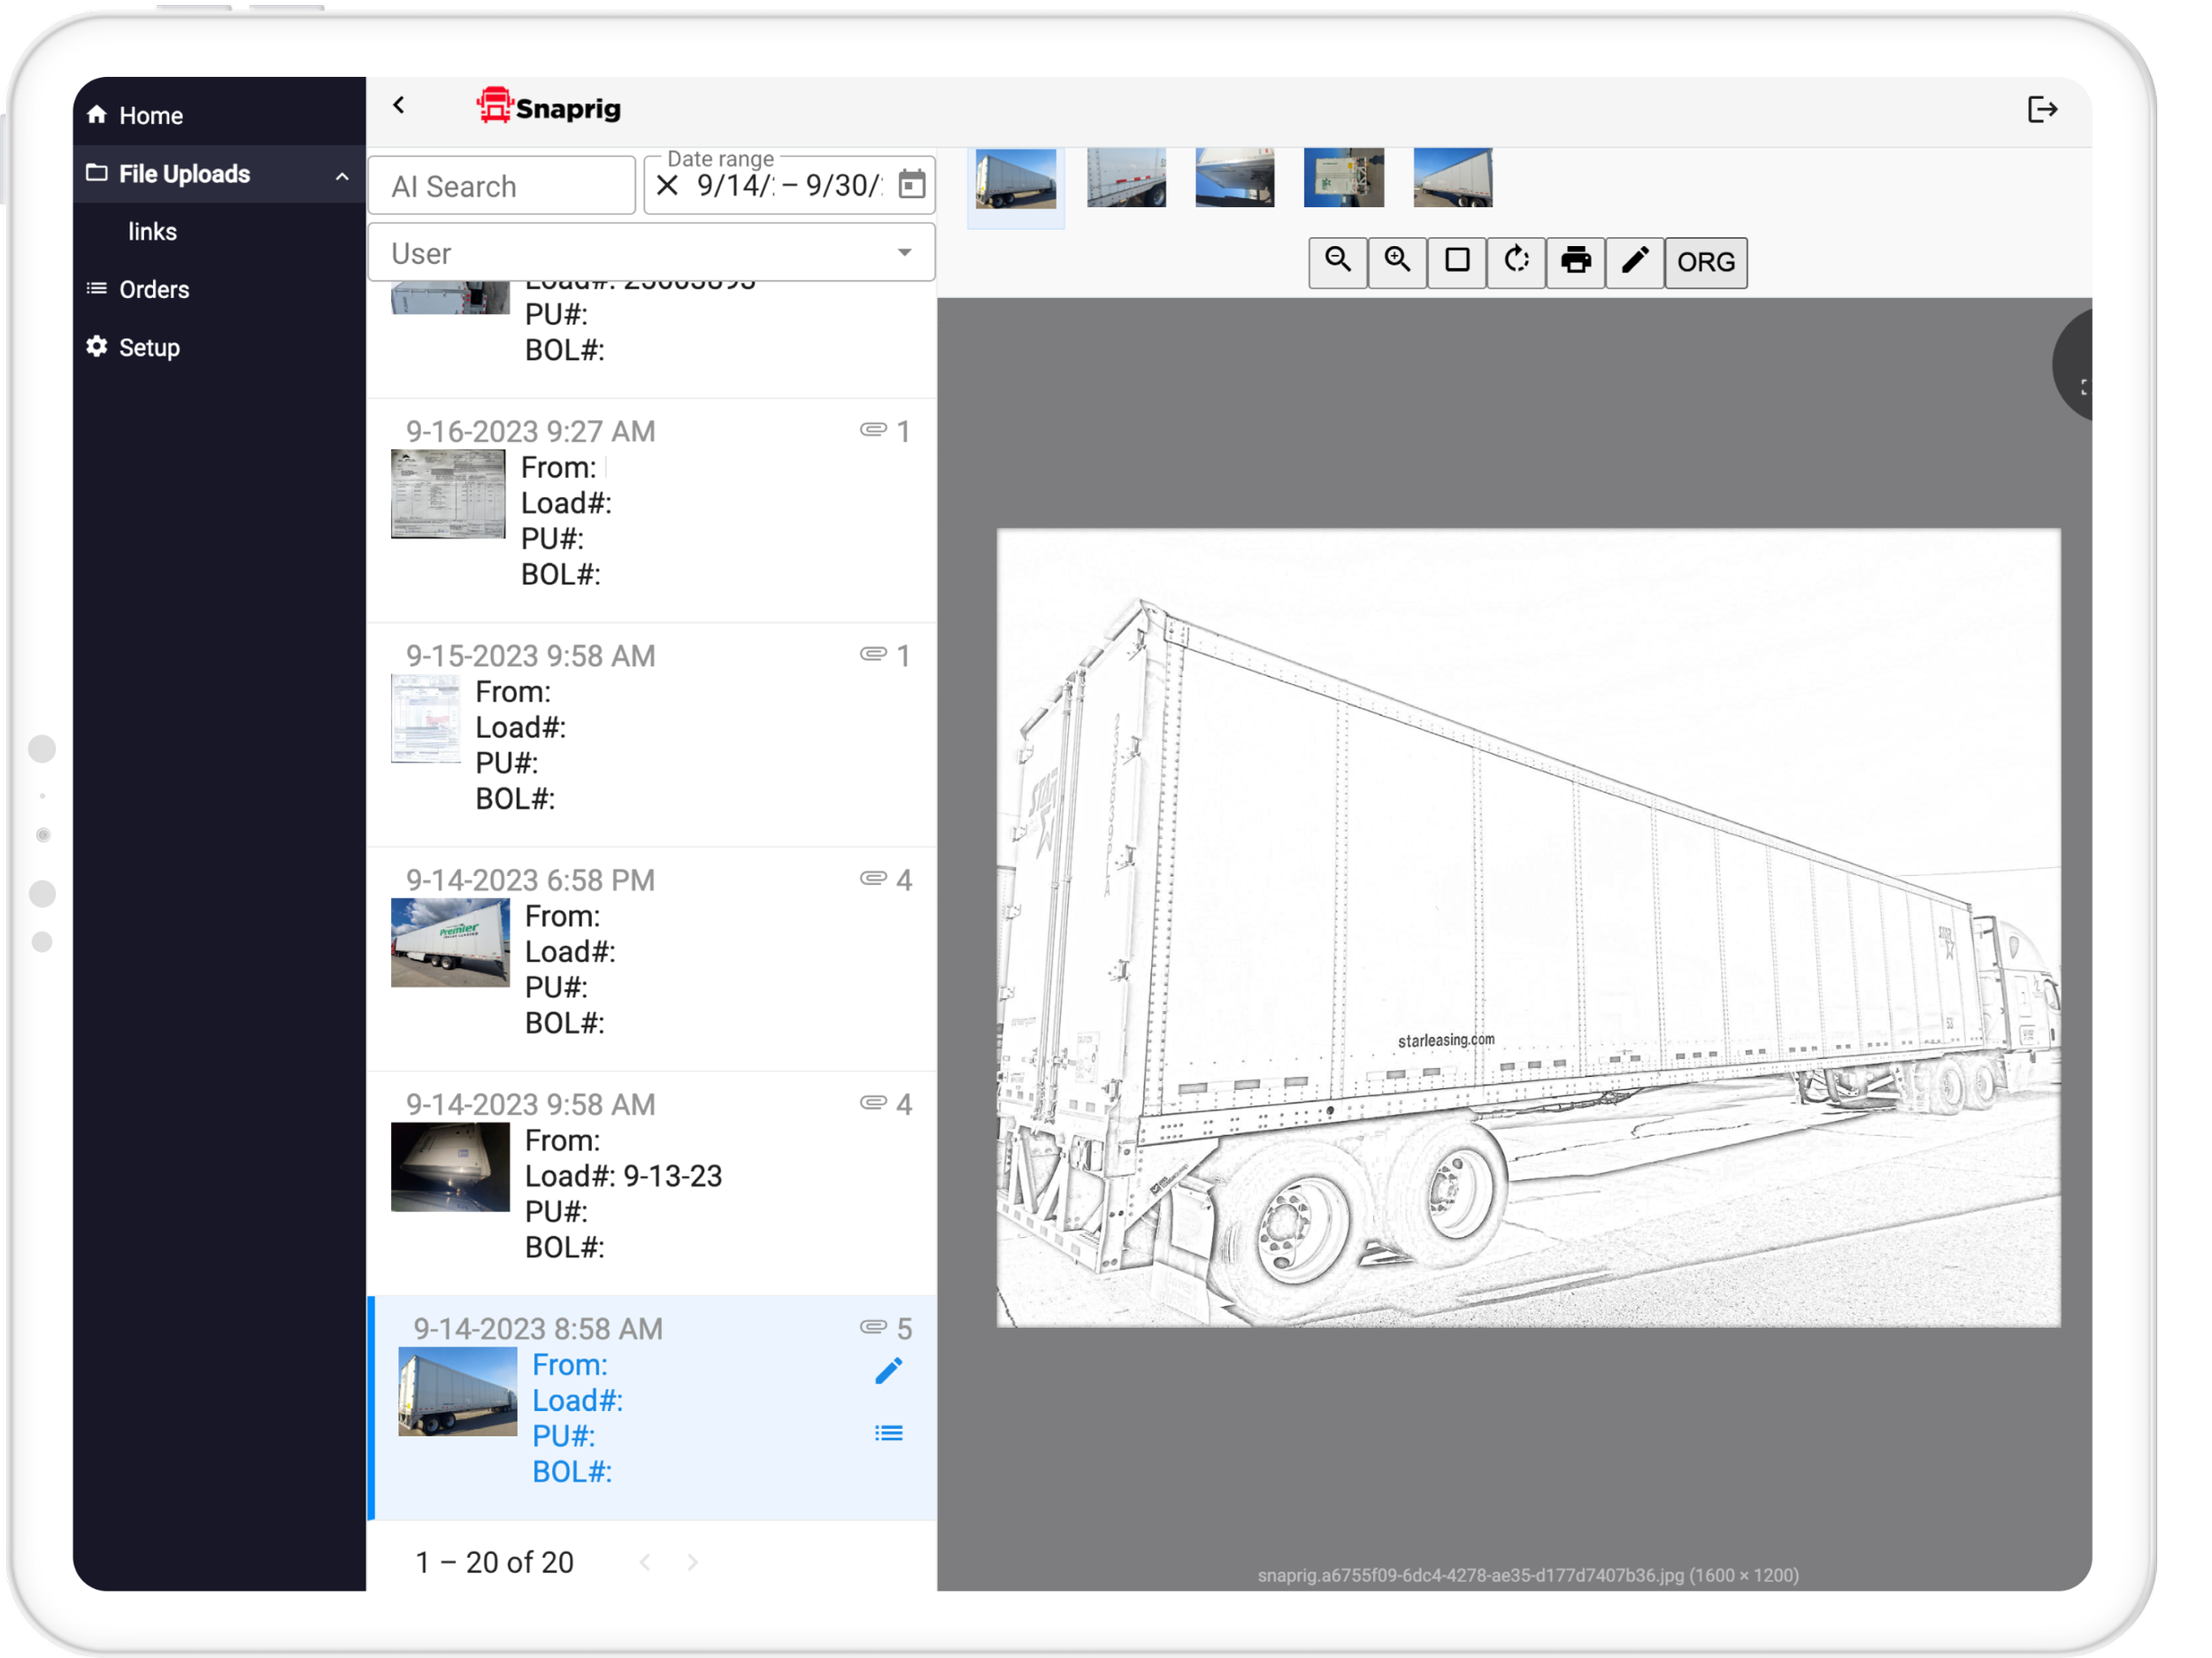Click the zoom in magnifier icon
2212x1658 pixels.
[x=1396, y=262]
